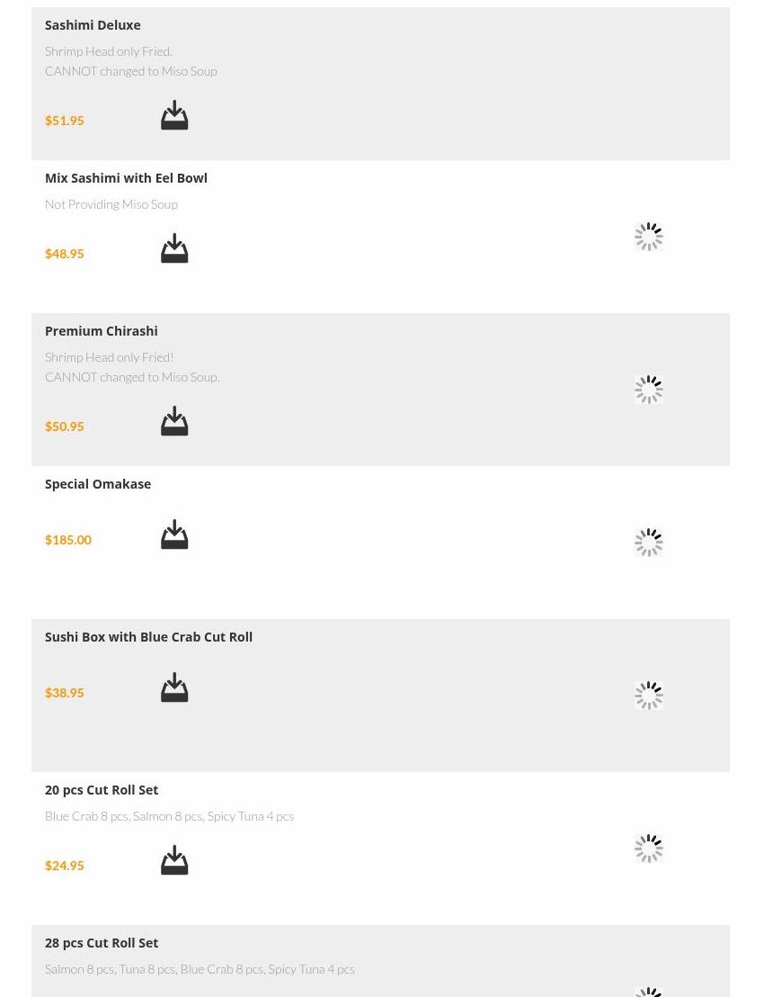Click the 20 pcs Cut Roll Set image
The height and width of the screenshot is (997, 764).
pyautogui.click(x=648, y=849)
